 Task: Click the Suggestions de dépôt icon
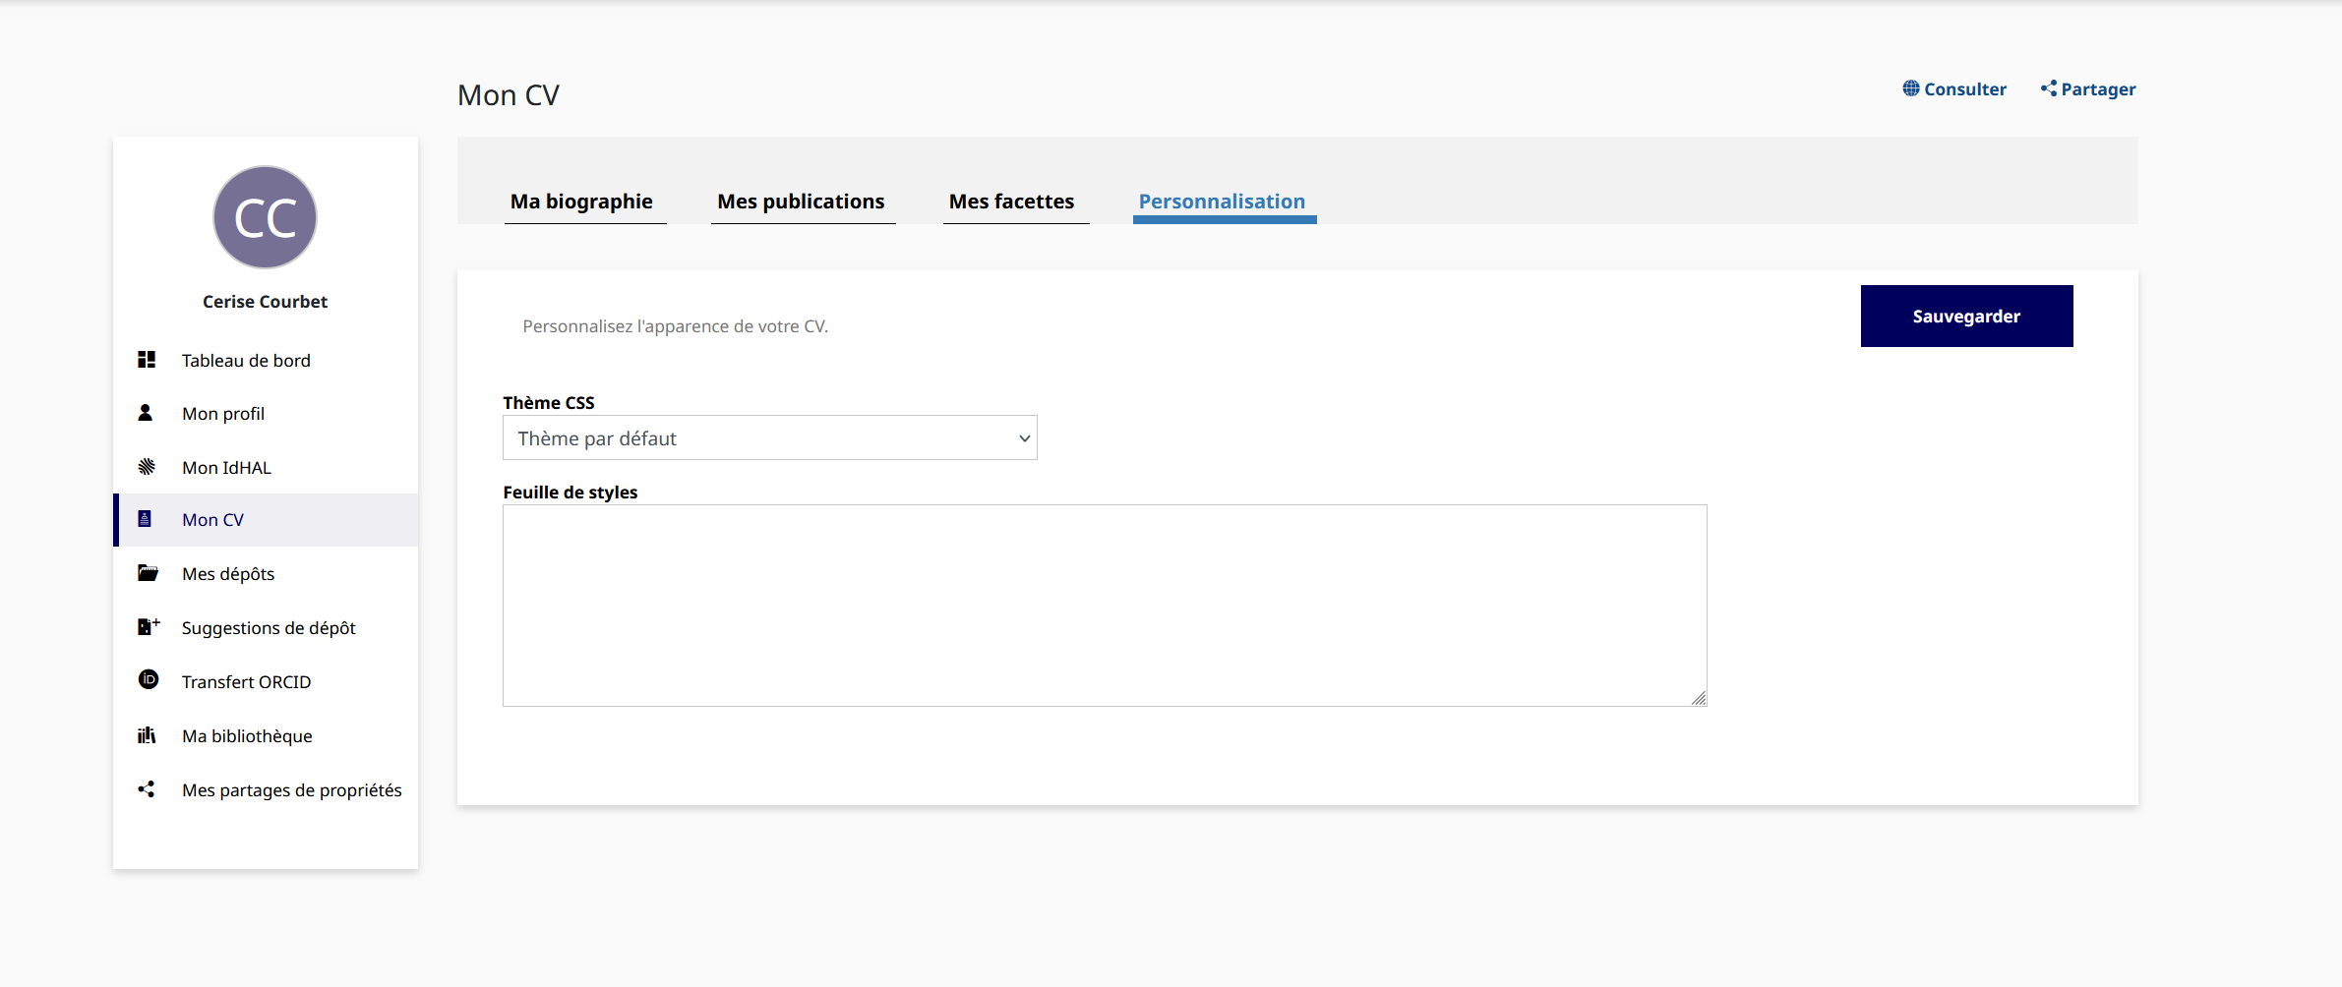click(x=149, y=626)
